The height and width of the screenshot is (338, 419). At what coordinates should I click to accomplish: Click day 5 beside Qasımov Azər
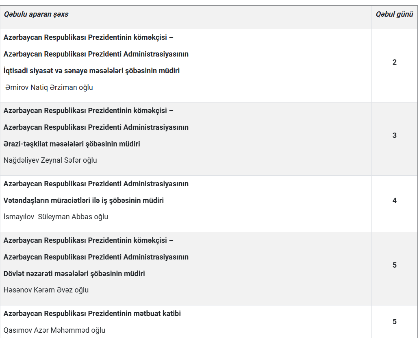click(x=395, y=322)
